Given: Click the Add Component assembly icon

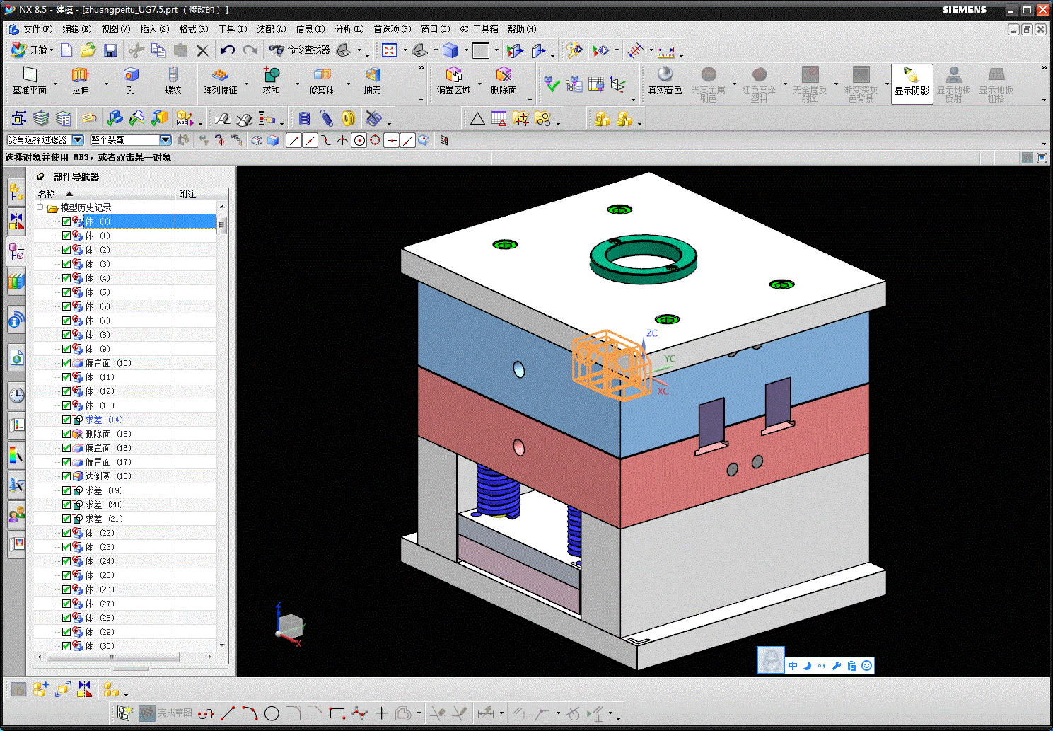Looking at the screenshot, I should [x=40, y=689].
